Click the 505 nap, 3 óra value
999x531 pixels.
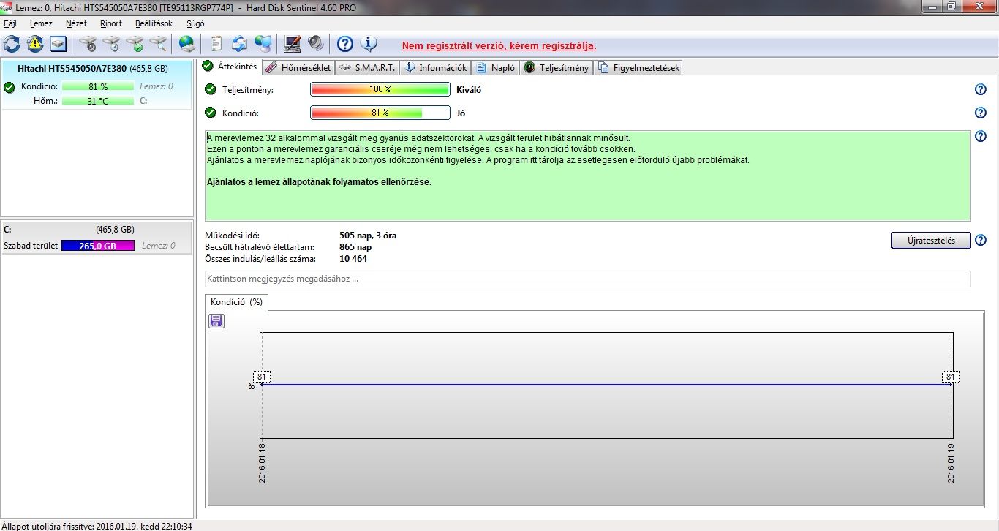click(x=368, y=236)
